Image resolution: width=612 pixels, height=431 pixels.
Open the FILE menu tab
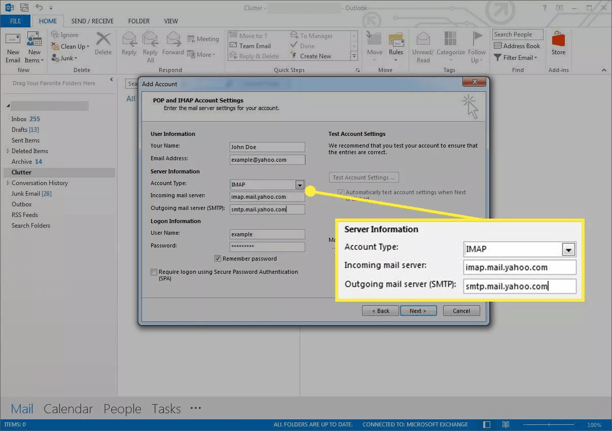click(15, 21)
